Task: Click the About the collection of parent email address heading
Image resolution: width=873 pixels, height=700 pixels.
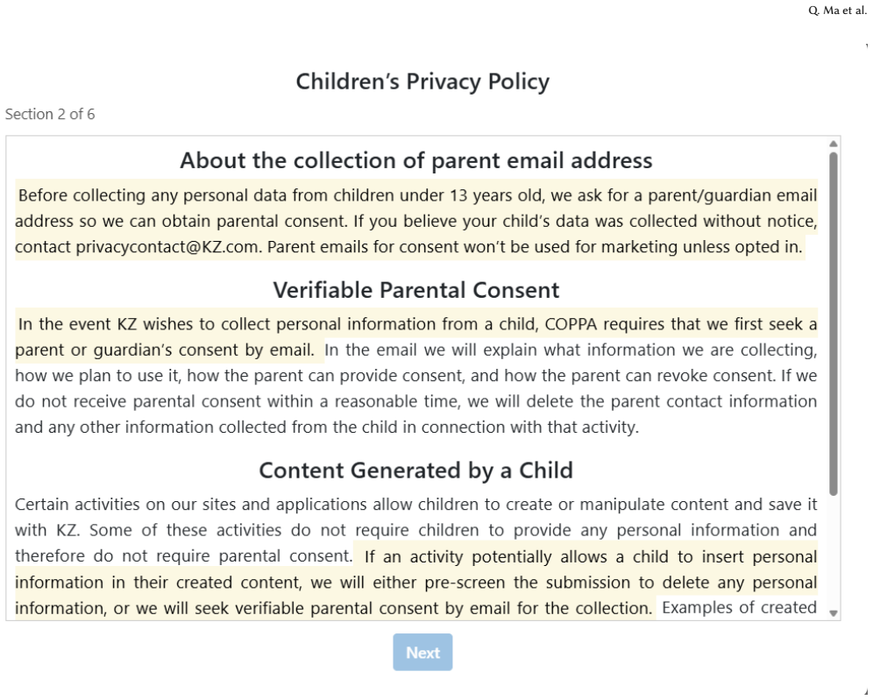Action: [415, 160]
